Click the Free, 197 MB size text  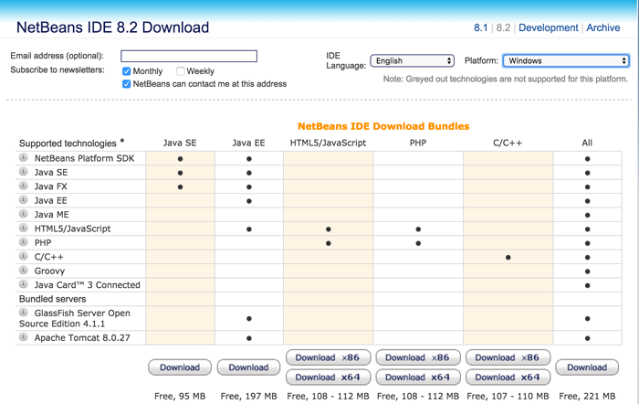tap(248, 397)
